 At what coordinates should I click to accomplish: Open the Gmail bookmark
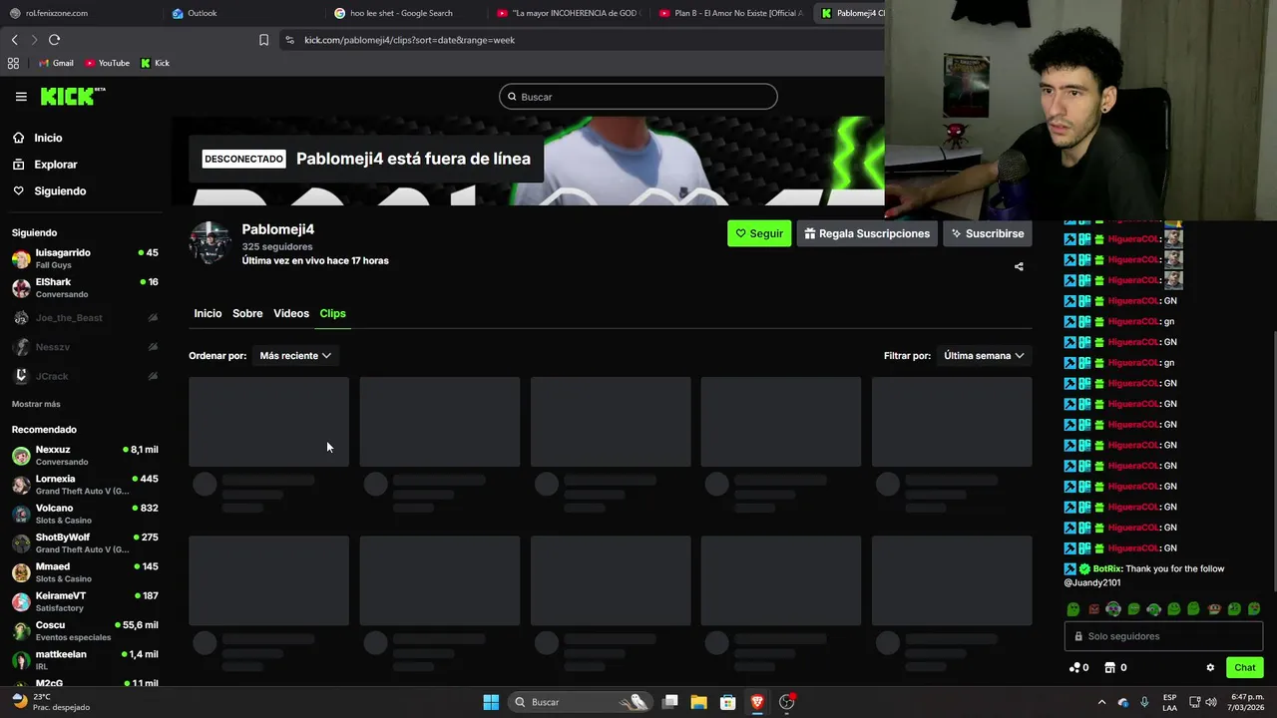[x=56, y=63]
